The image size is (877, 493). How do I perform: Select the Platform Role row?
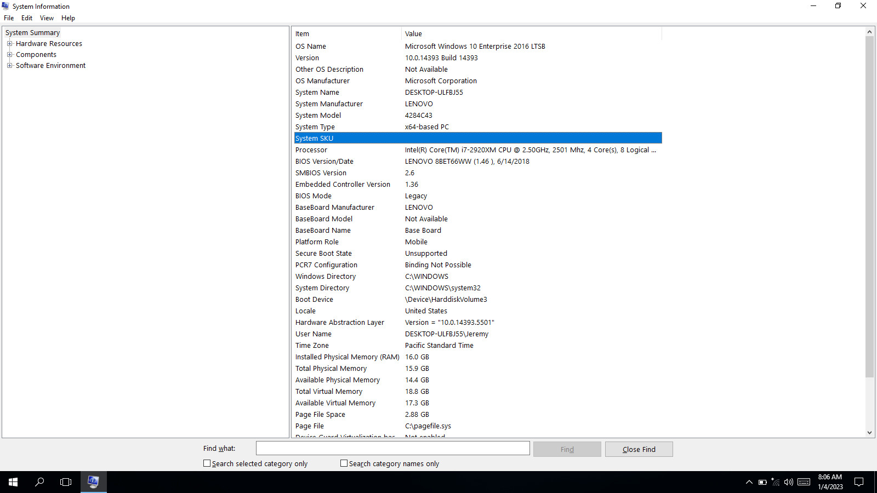point(478,242)
